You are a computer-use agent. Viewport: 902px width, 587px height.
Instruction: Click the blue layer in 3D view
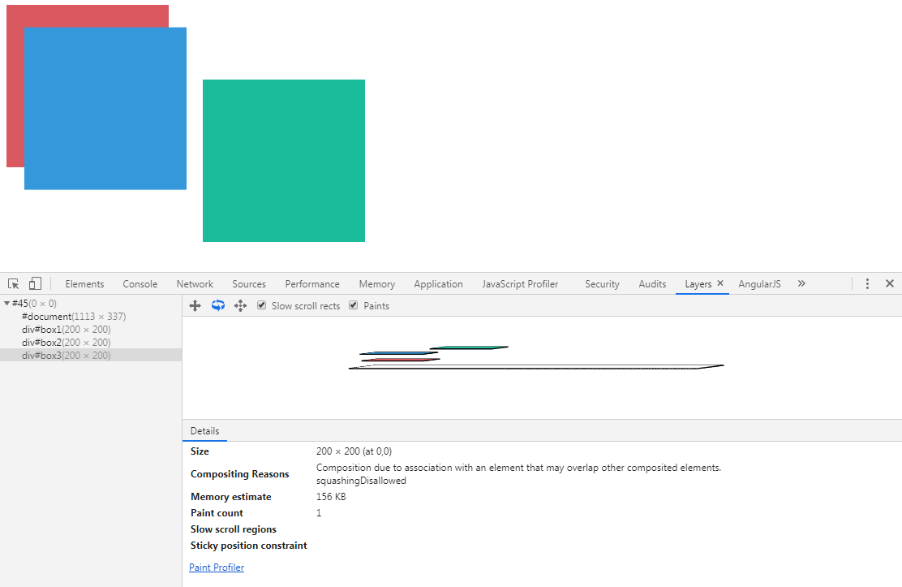(398, 352)
